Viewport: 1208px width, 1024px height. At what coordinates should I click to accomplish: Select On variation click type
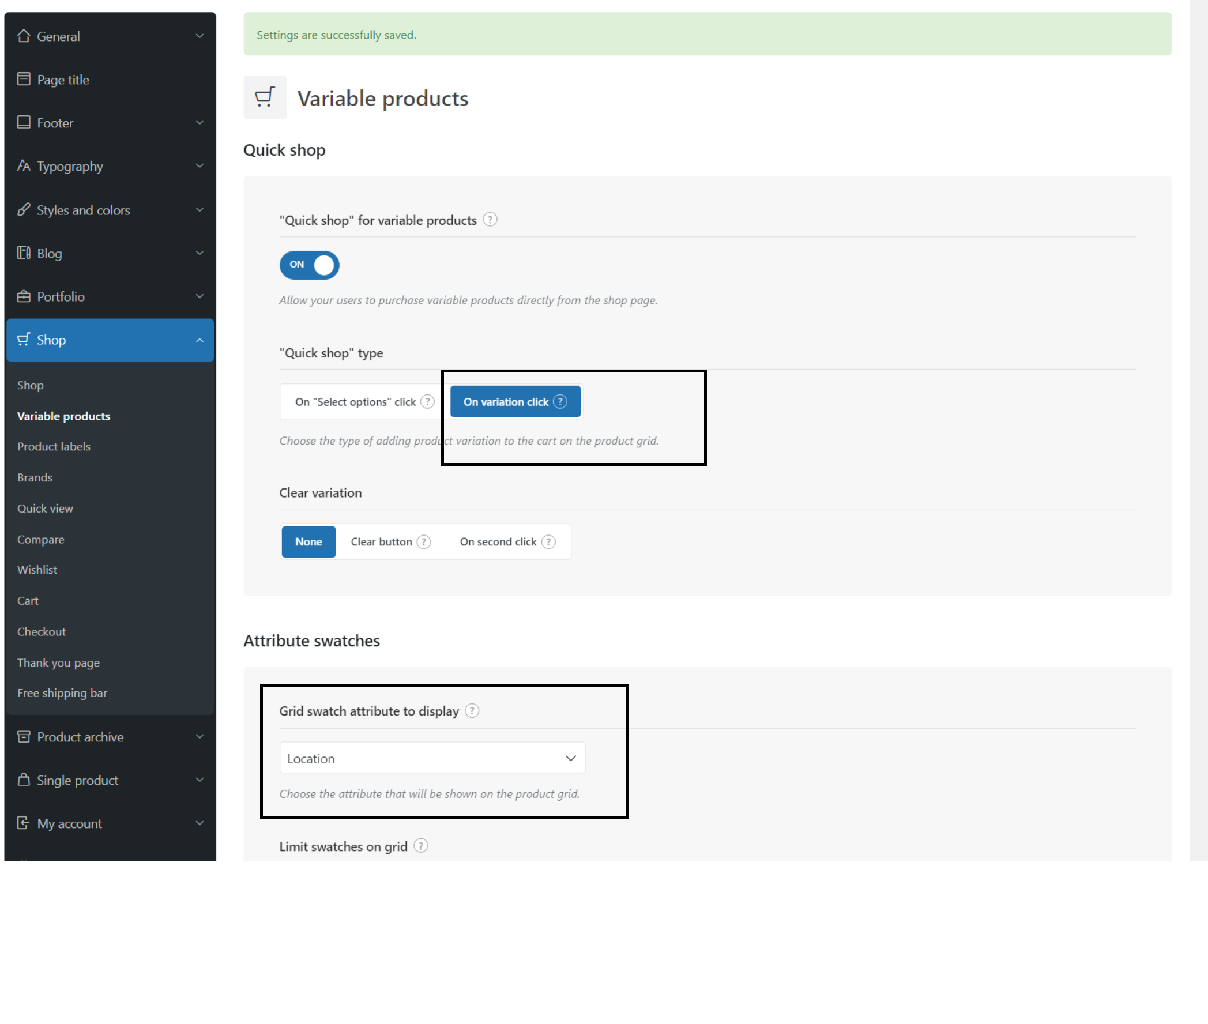(515, 402)
